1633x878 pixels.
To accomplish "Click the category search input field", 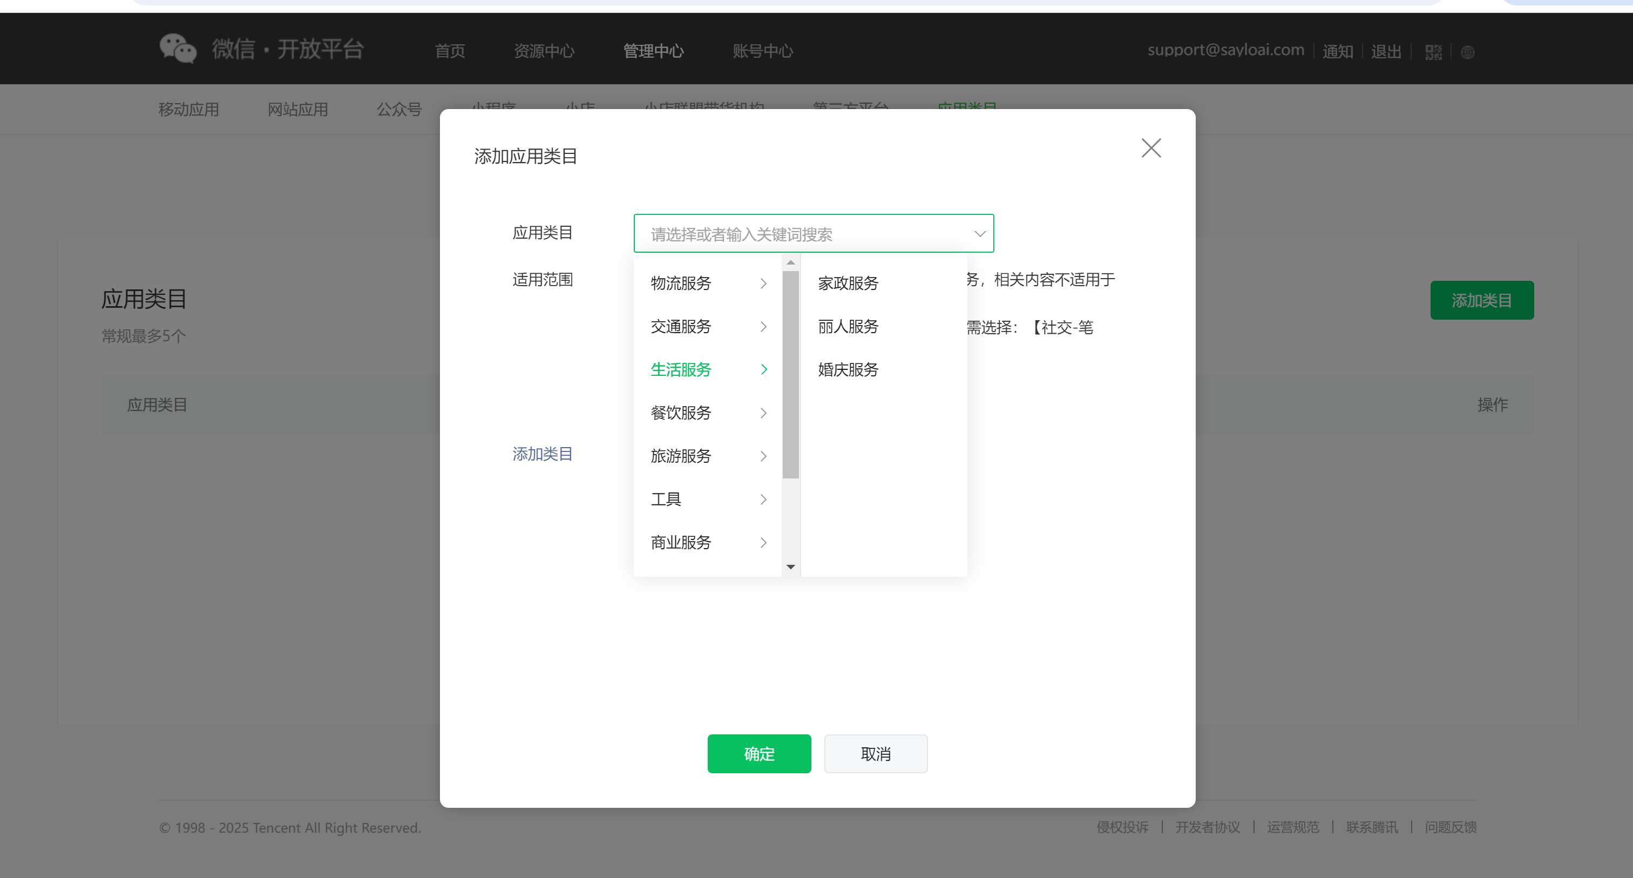I will click(x=799, y=234).
